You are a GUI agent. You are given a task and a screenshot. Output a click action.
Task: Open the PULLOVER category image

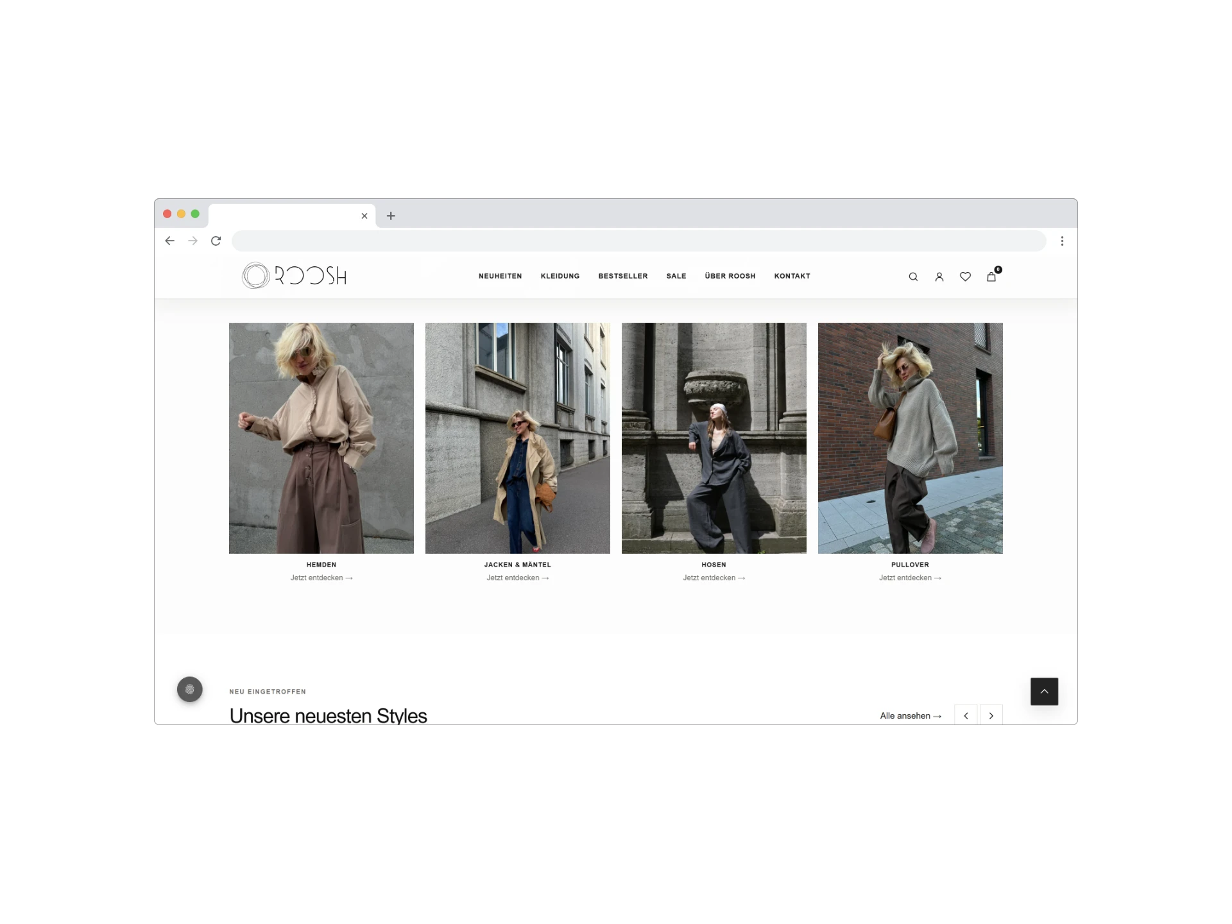(911, 438)
